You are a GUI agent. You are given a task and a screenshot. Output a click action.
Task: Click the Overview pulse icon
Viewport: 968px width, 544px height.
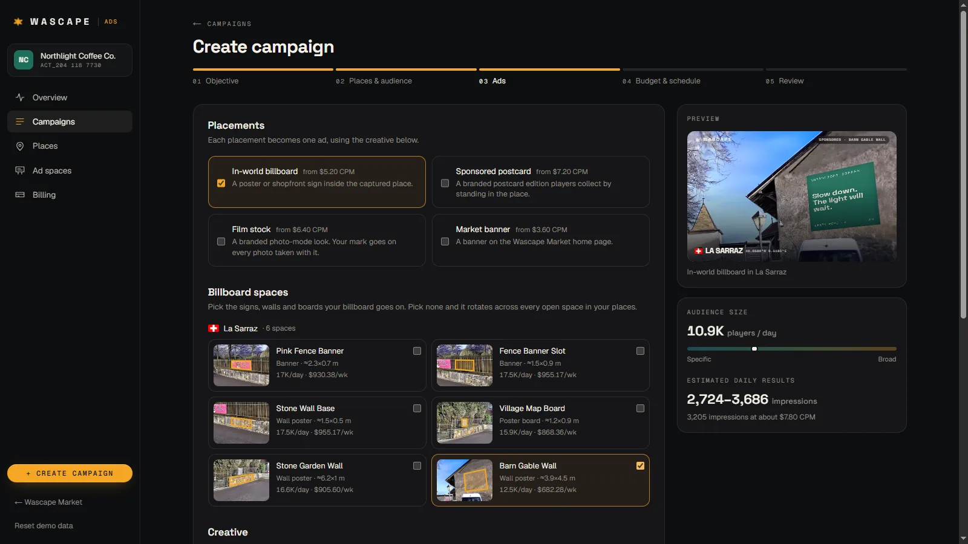20,97
